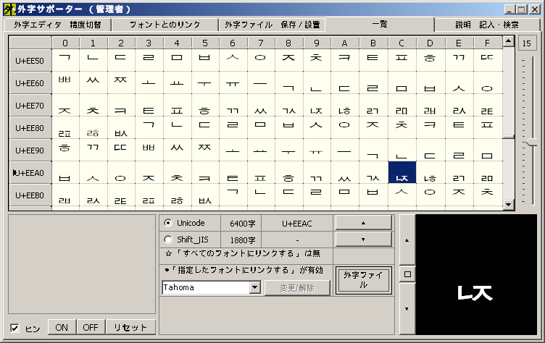This screenshot has height=343, width=545.
Task: Select the glyph cell at U+EEB0 column 1
Action: [93, 195]
